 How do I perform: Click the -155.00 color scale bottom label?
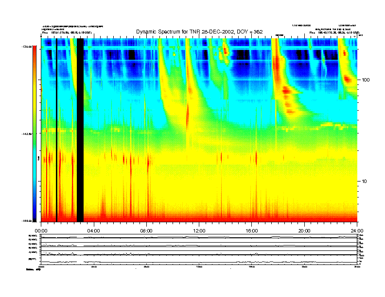coord(27,221)
